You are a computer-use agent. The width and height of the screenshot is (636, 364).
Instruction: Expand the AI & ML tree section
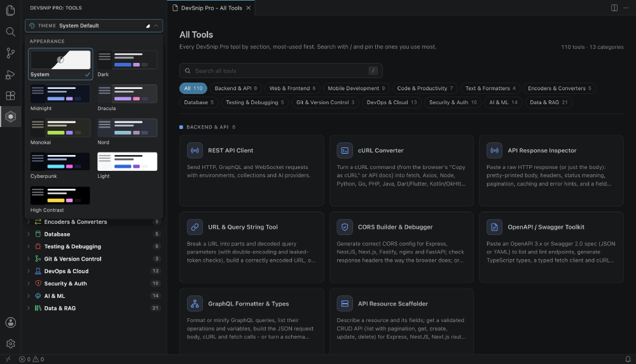(94, 296)
